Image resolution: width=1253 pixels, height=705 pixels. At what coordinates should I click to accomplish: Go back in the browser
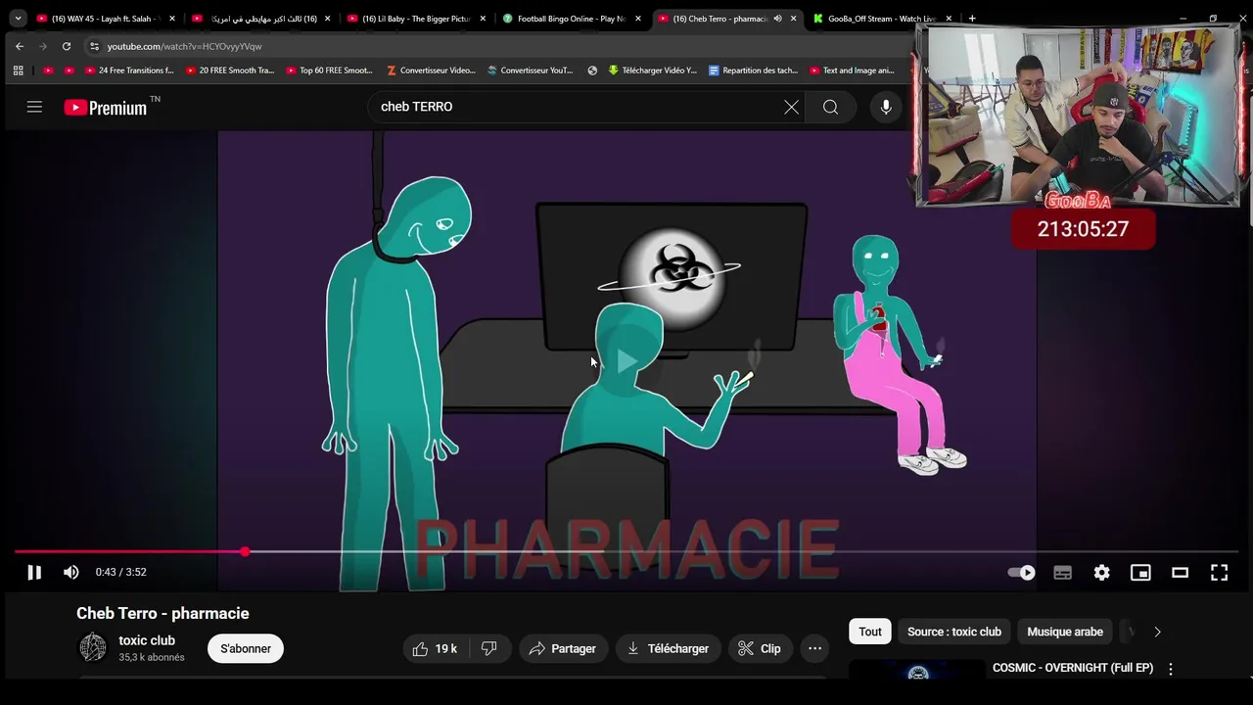tap(19, 46)
